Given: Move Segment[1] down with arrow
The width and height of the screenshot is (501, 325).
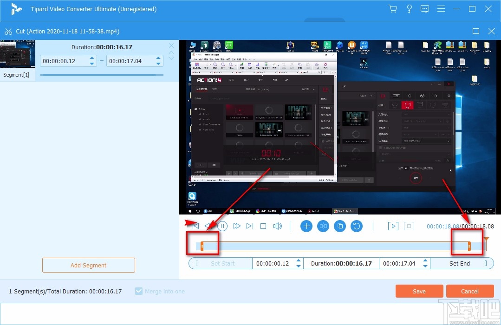Looking at the screenshot, I should tap(171, 58).
